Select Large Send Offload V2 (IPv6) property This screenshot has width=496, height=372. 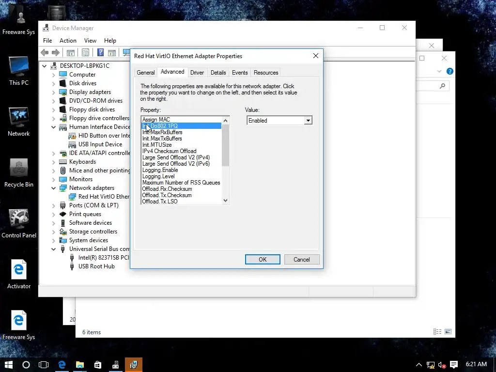pyautogui.click(x=176, y=164)
